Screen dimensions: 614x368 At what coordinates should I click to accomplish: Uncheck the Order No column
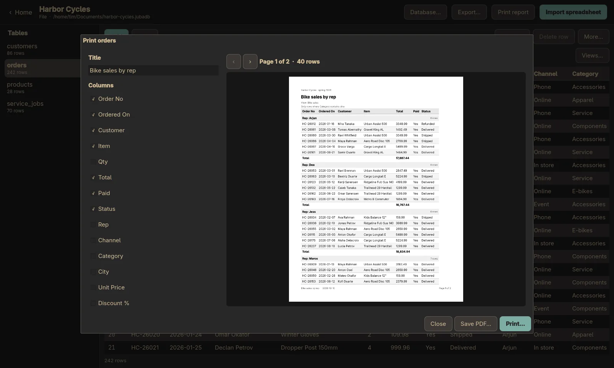click(93, 99)
